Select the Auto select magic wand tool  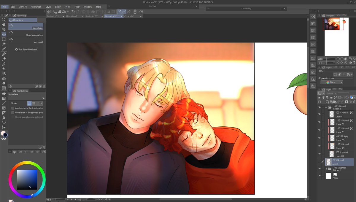(x=4, y=44)
